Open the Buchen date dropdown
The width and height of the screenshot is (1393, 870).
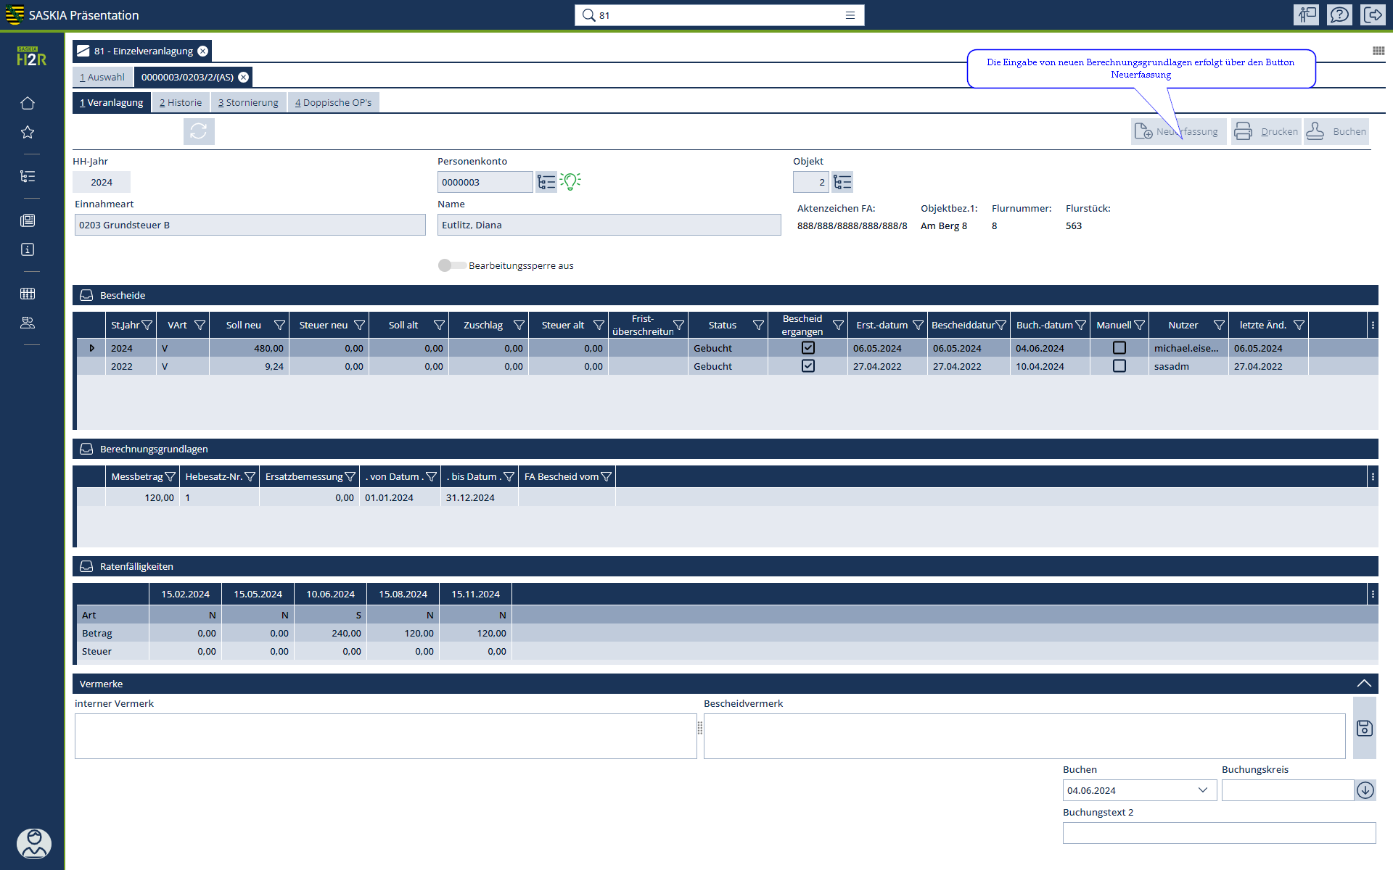point(1202,790)
